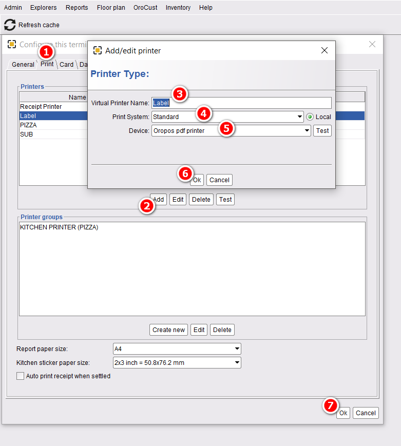
Task: Open the Print System dropdown
Action: 227,117
